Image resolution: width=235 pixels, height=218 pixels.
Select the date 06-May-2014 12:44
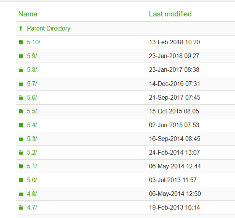175,166
